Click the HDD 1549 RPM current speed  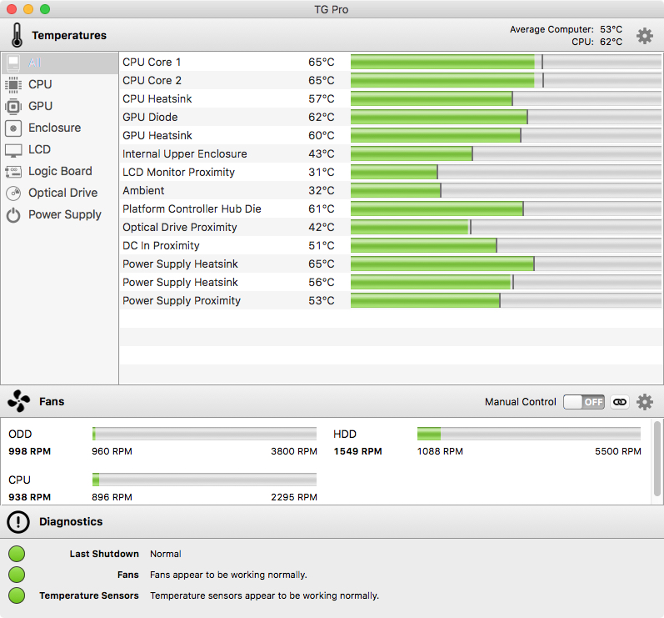358,451
